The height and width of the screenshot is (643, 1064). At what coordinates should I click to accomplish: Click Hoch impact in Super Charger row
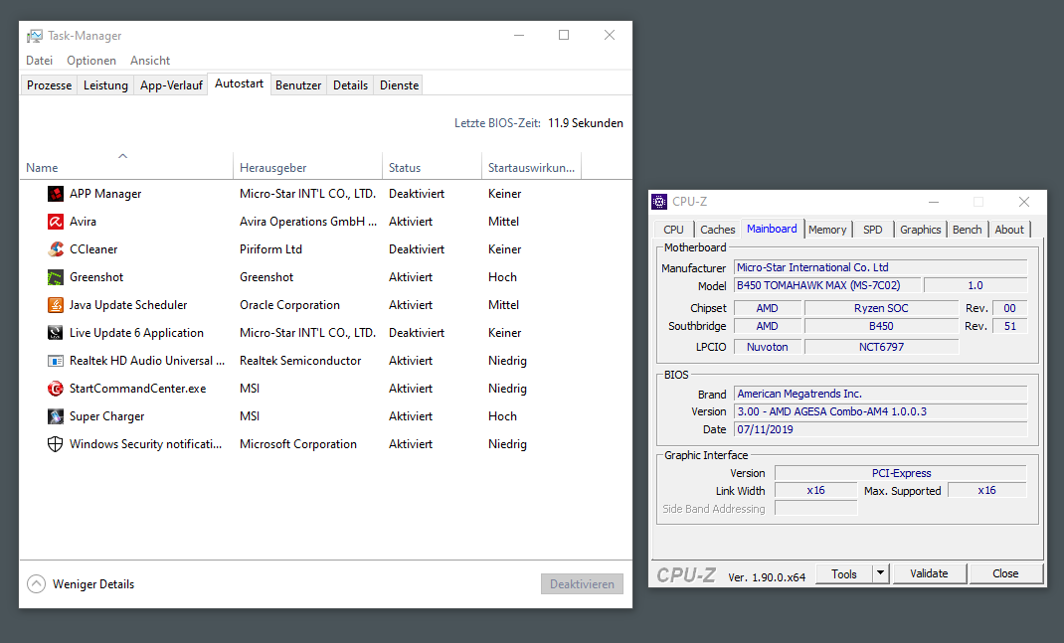(x=502, y=416)
